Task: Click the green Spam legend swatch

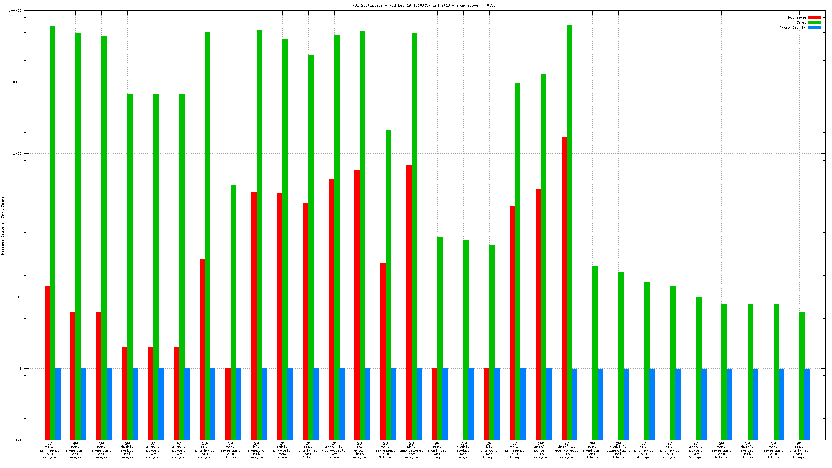Action: 814,23
